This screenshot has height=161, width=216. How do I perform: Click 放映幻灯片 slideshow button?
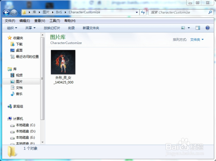pyautogui.click(x=52, y=28)
